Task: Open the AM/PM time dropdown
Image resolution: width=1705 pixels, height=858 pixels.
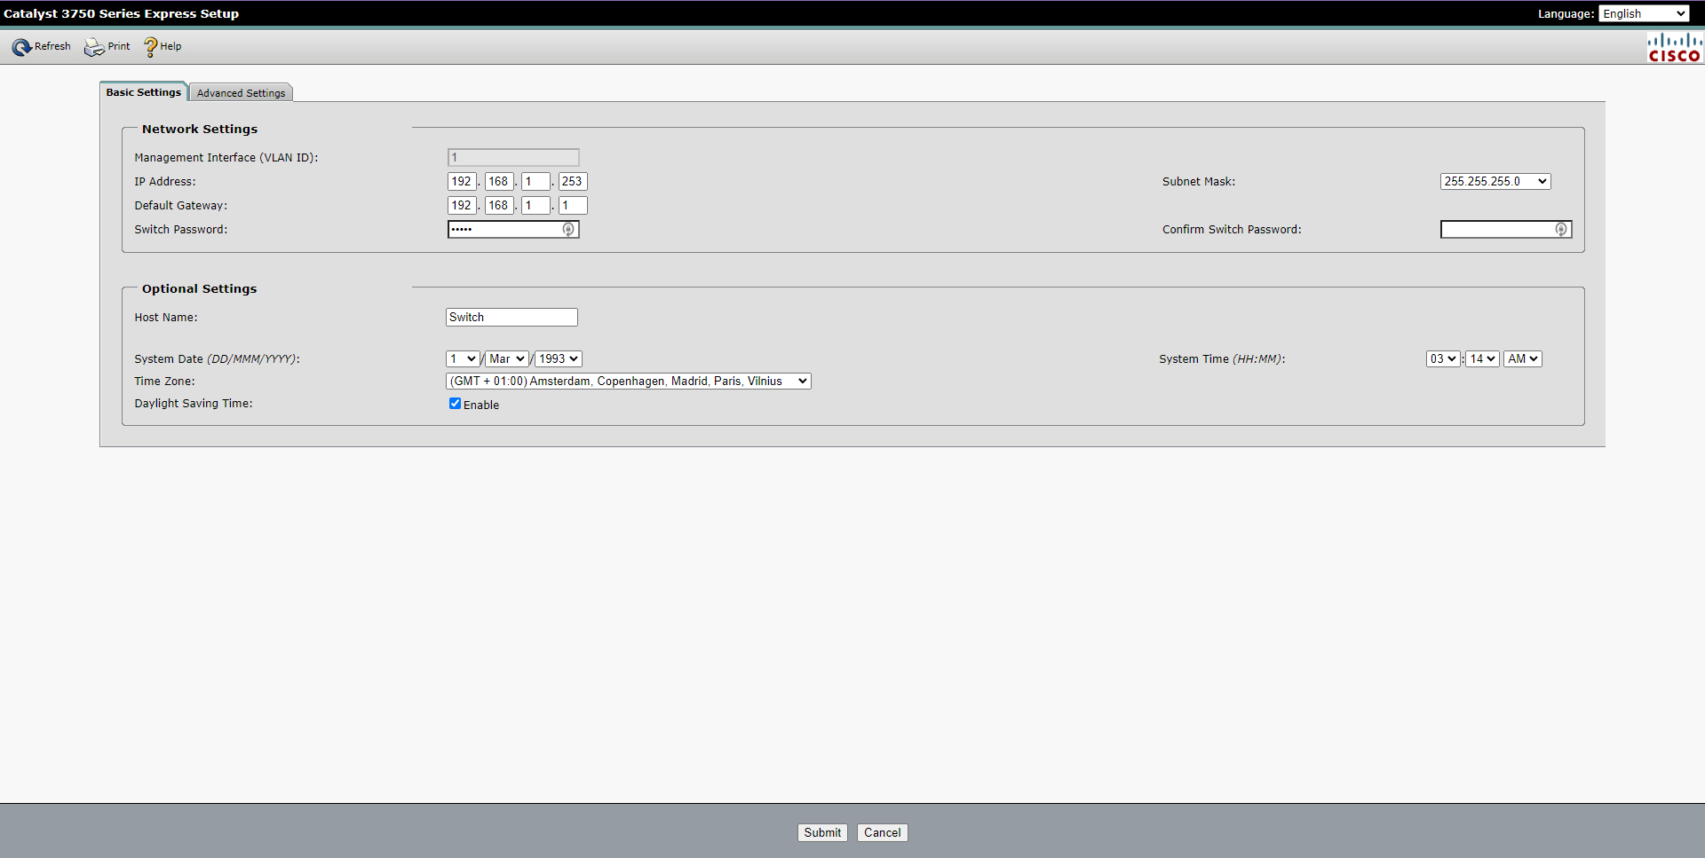Action: (1522, 359)
